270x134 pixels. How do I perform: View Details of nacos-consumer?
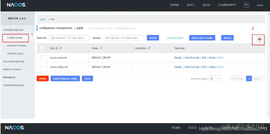click(178, 58)
